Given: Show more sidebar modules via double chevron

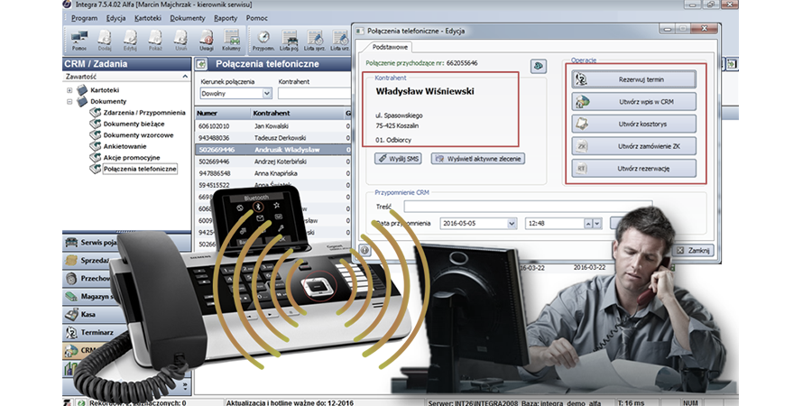Looking at the screenshot, I should point(183,386).
